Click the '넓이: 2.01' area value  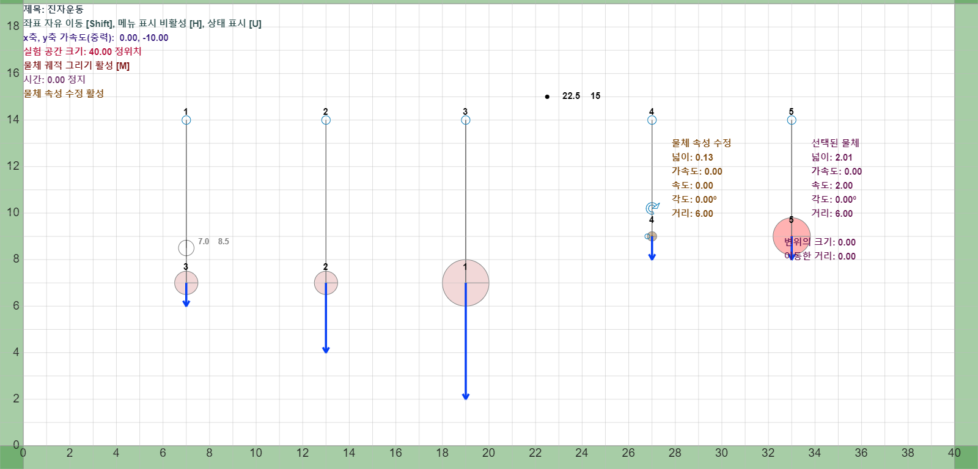point(832,157)
